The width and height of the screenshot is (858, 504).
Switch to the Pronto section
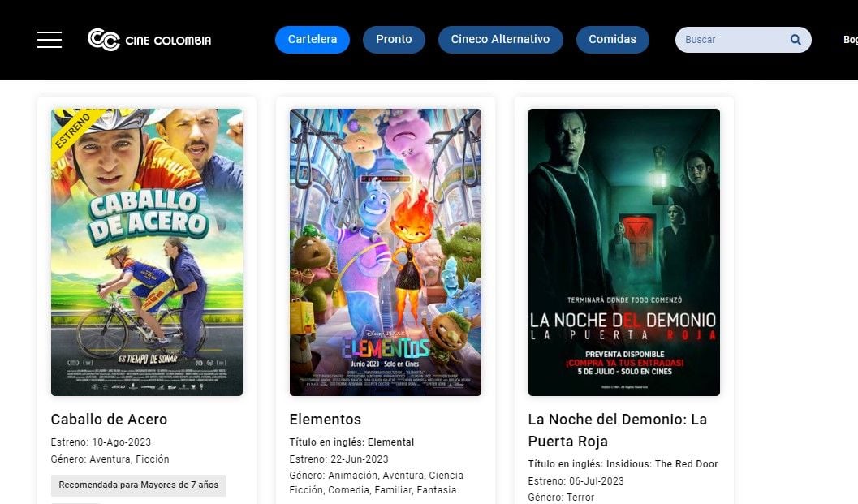(x=394, y=38)
